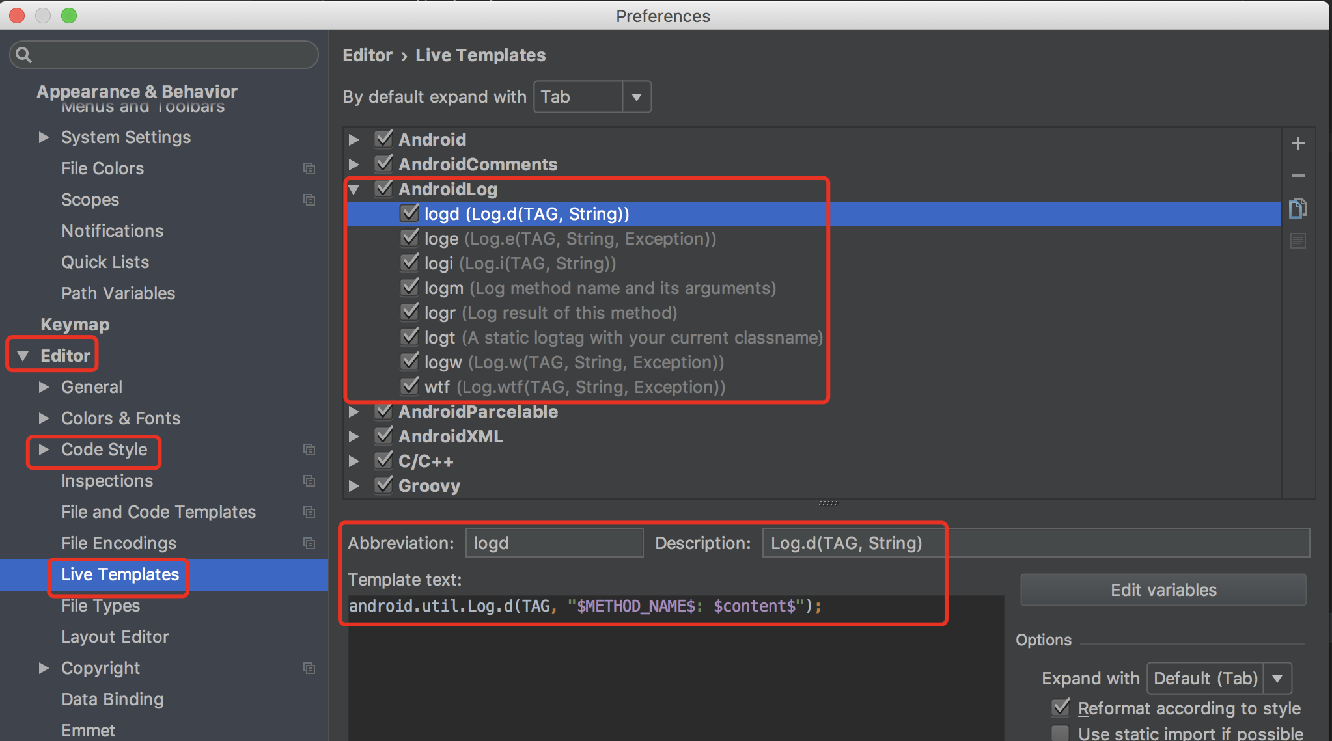The height and width of the screenshot is (741, 1332).
Task: Click inside the Template text editor
Action: (x=676, y=667)
